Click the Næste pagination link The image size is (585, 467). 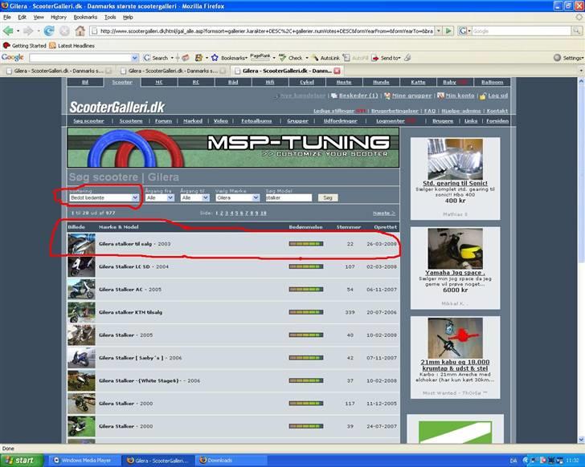point(383,213)
